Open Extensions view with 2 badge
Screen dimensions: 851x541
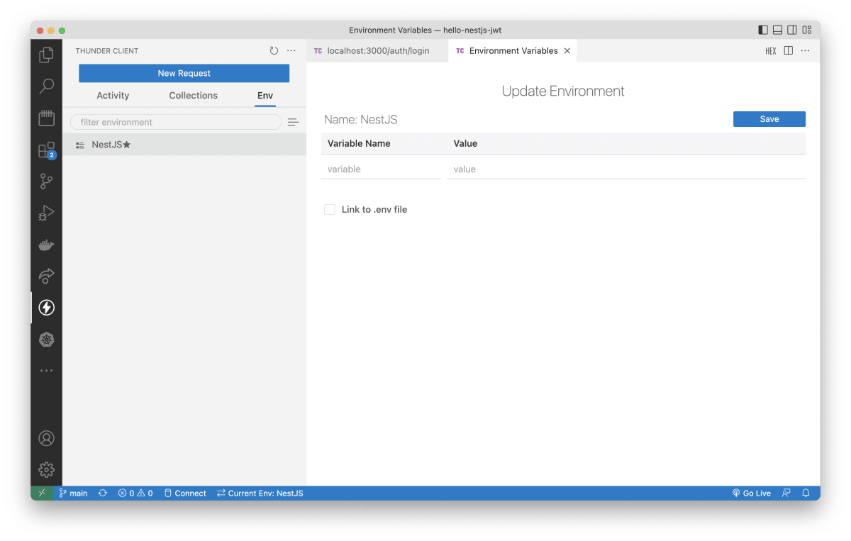pos(46,150)
